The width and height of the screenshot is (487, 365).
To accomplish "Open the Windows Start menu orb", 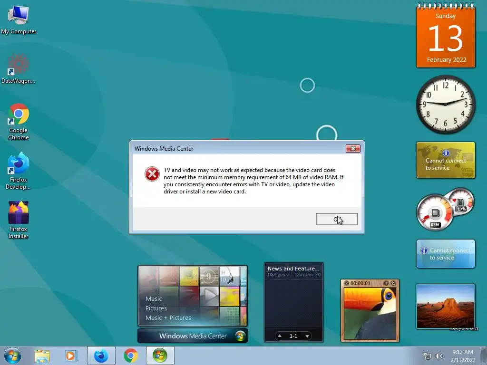I will coord(13,355).
